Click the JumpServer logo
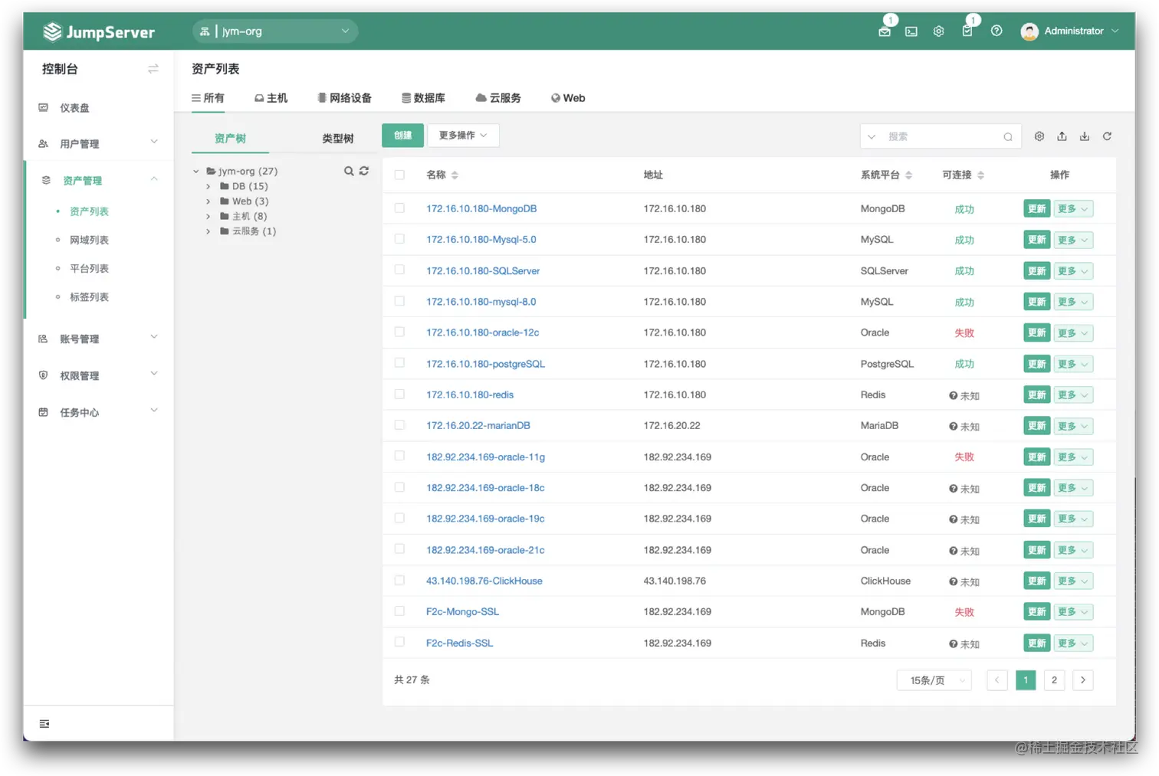Image resolution: width=1159 pixels, height=776 pixels. 99,31
